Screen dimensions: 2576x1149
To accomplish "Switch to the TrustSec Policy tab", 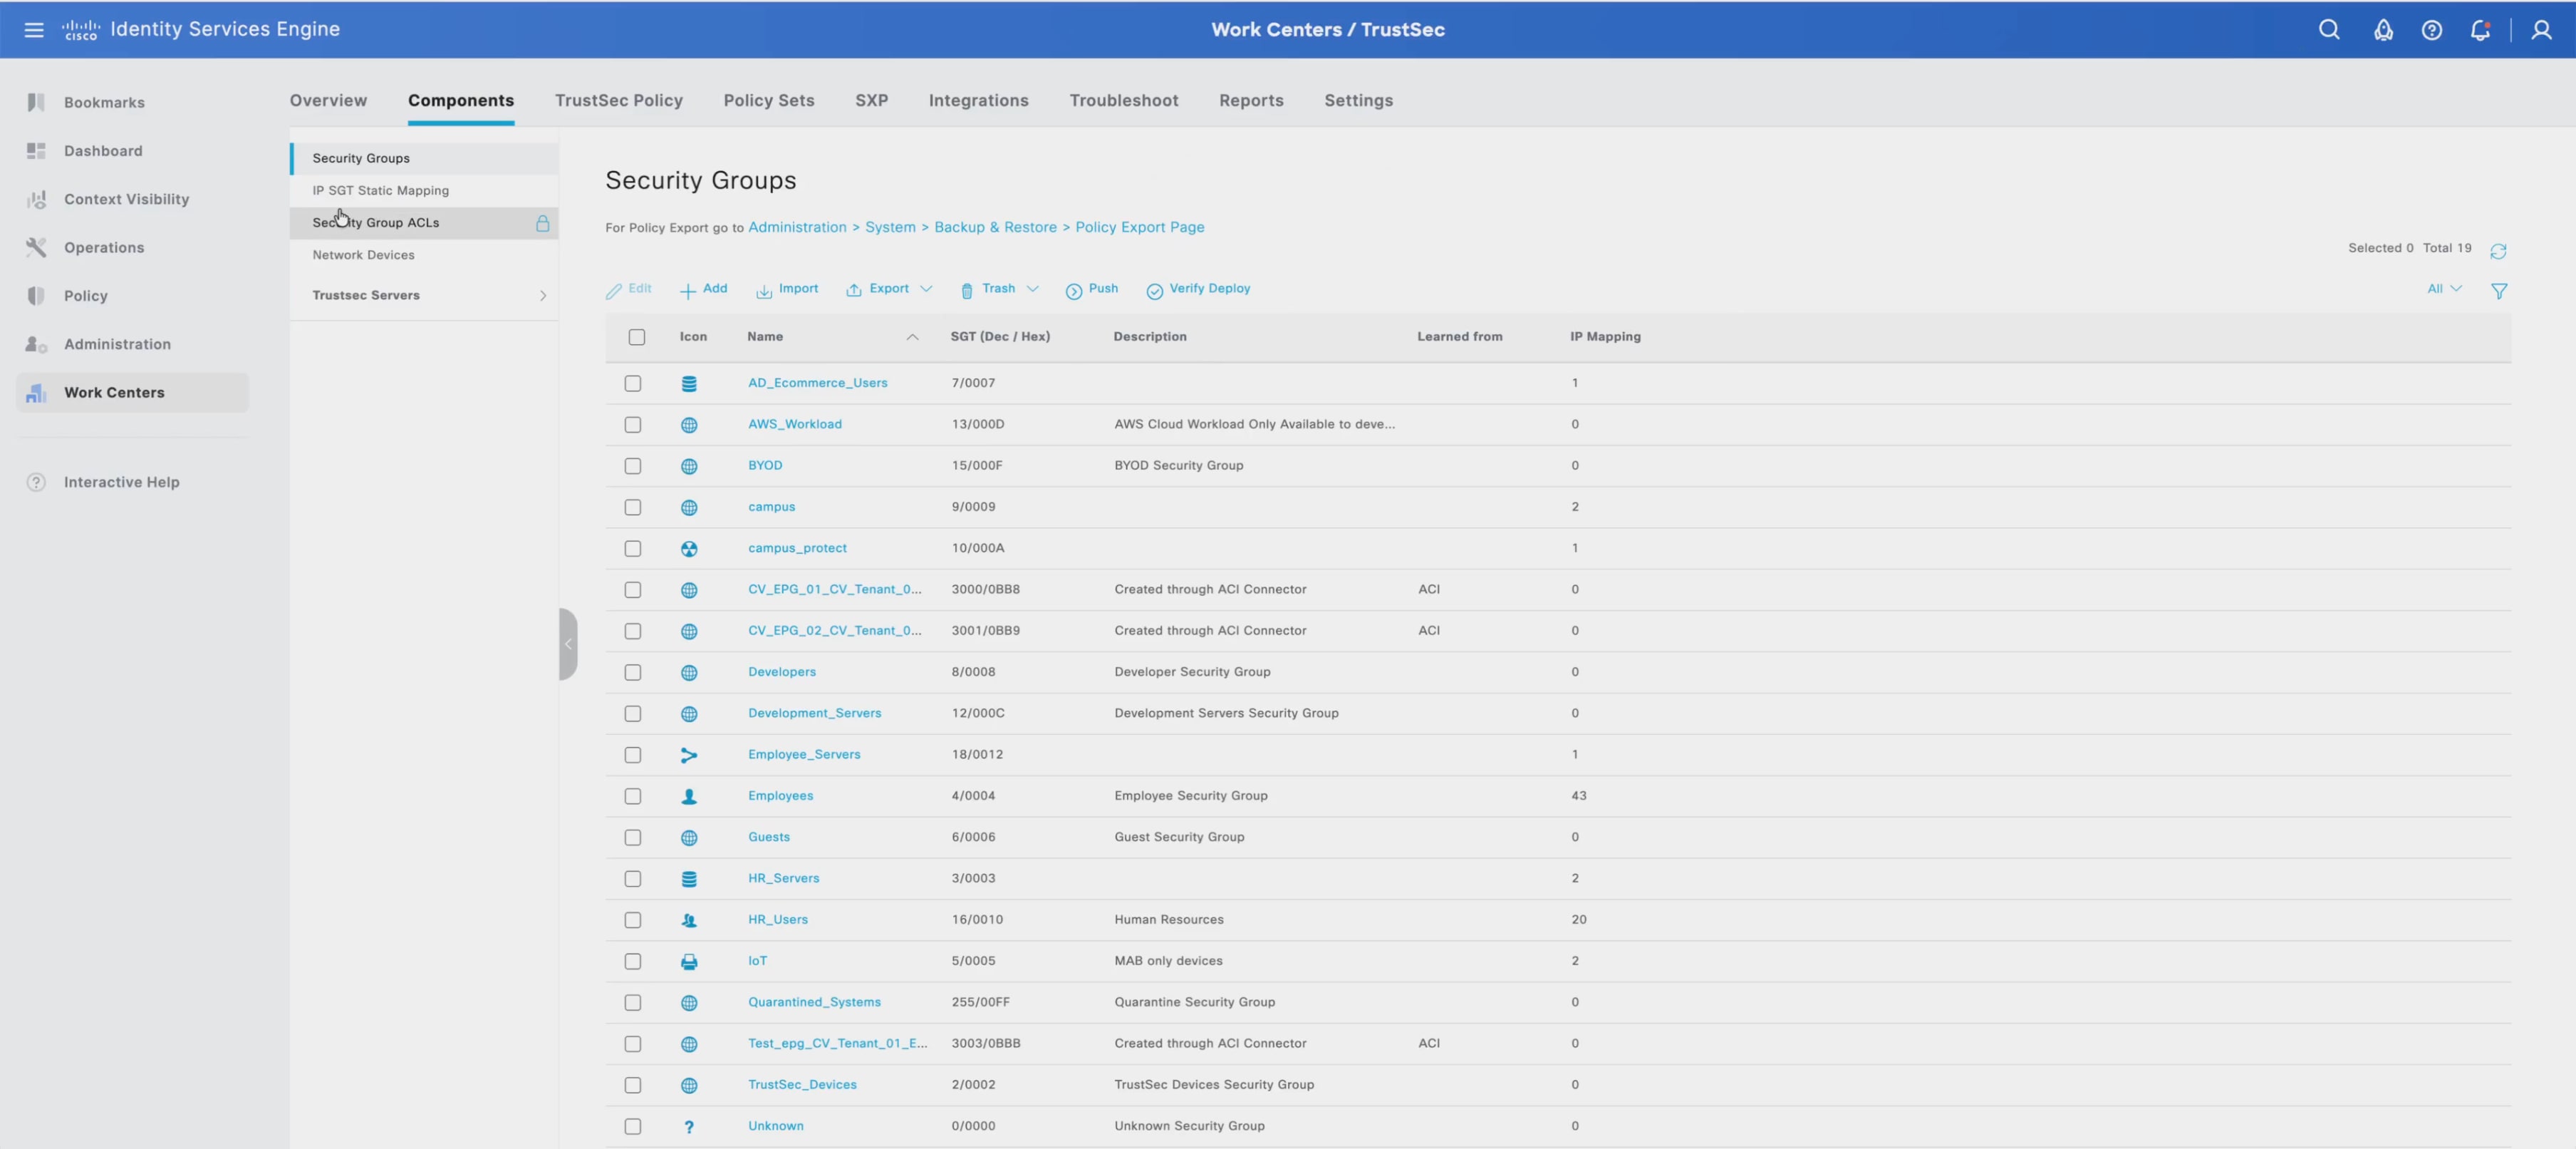I will pyautogui.click(x=619, y=100).
